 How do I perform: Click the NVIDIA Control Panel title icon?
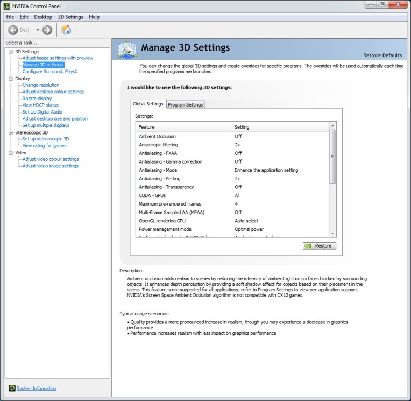pos(6,5)
